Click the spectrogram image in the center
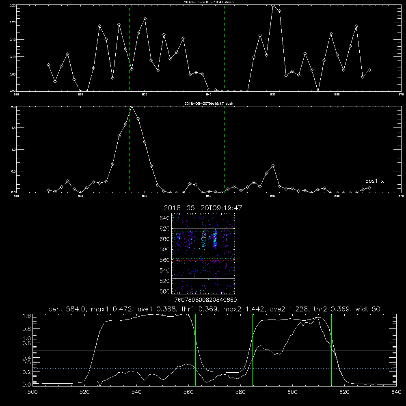 pos(203,253)
